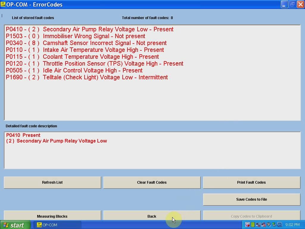This screenshot has width=305, height=229.
Task: Click muted speaker volume tray icon
Action: tap(269, 225)
